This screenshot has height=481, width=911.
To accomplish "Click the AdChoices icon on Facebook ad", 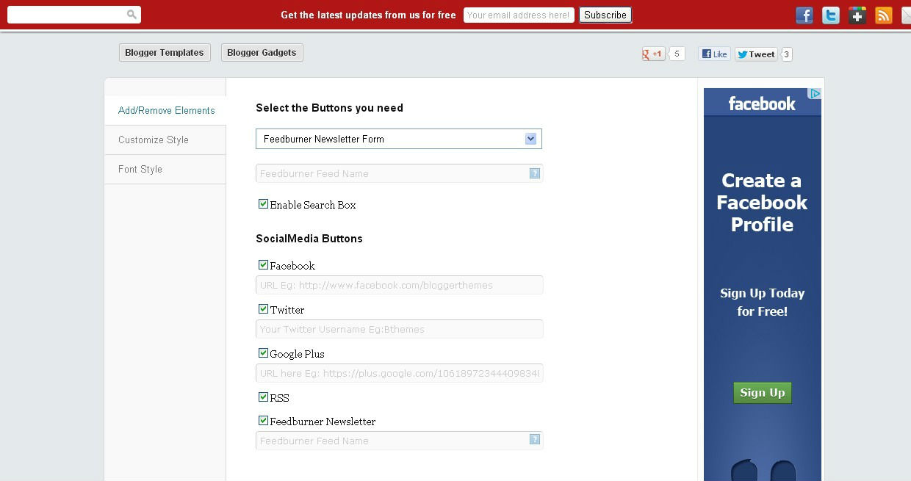I will [x=814, y=94].
